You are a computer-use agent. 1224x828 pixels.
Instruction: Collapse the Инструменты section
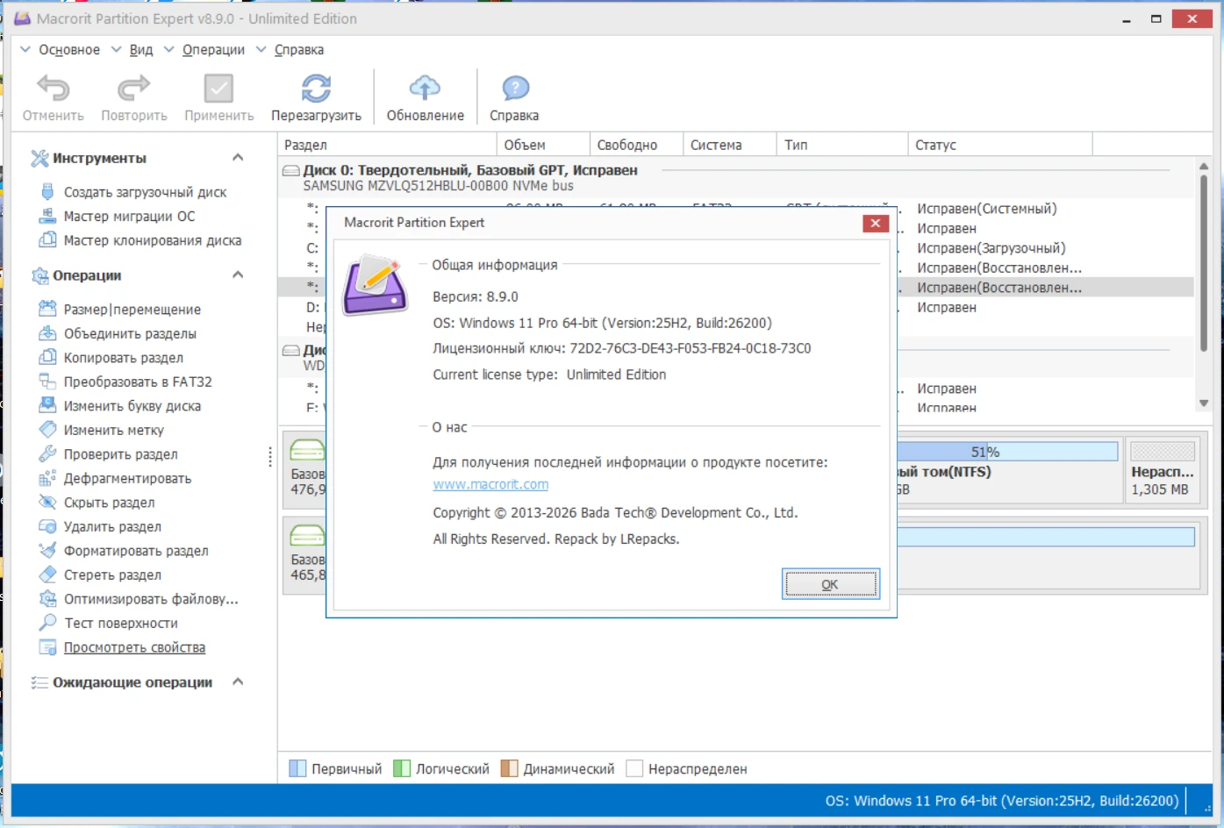(x=238, y=158)
